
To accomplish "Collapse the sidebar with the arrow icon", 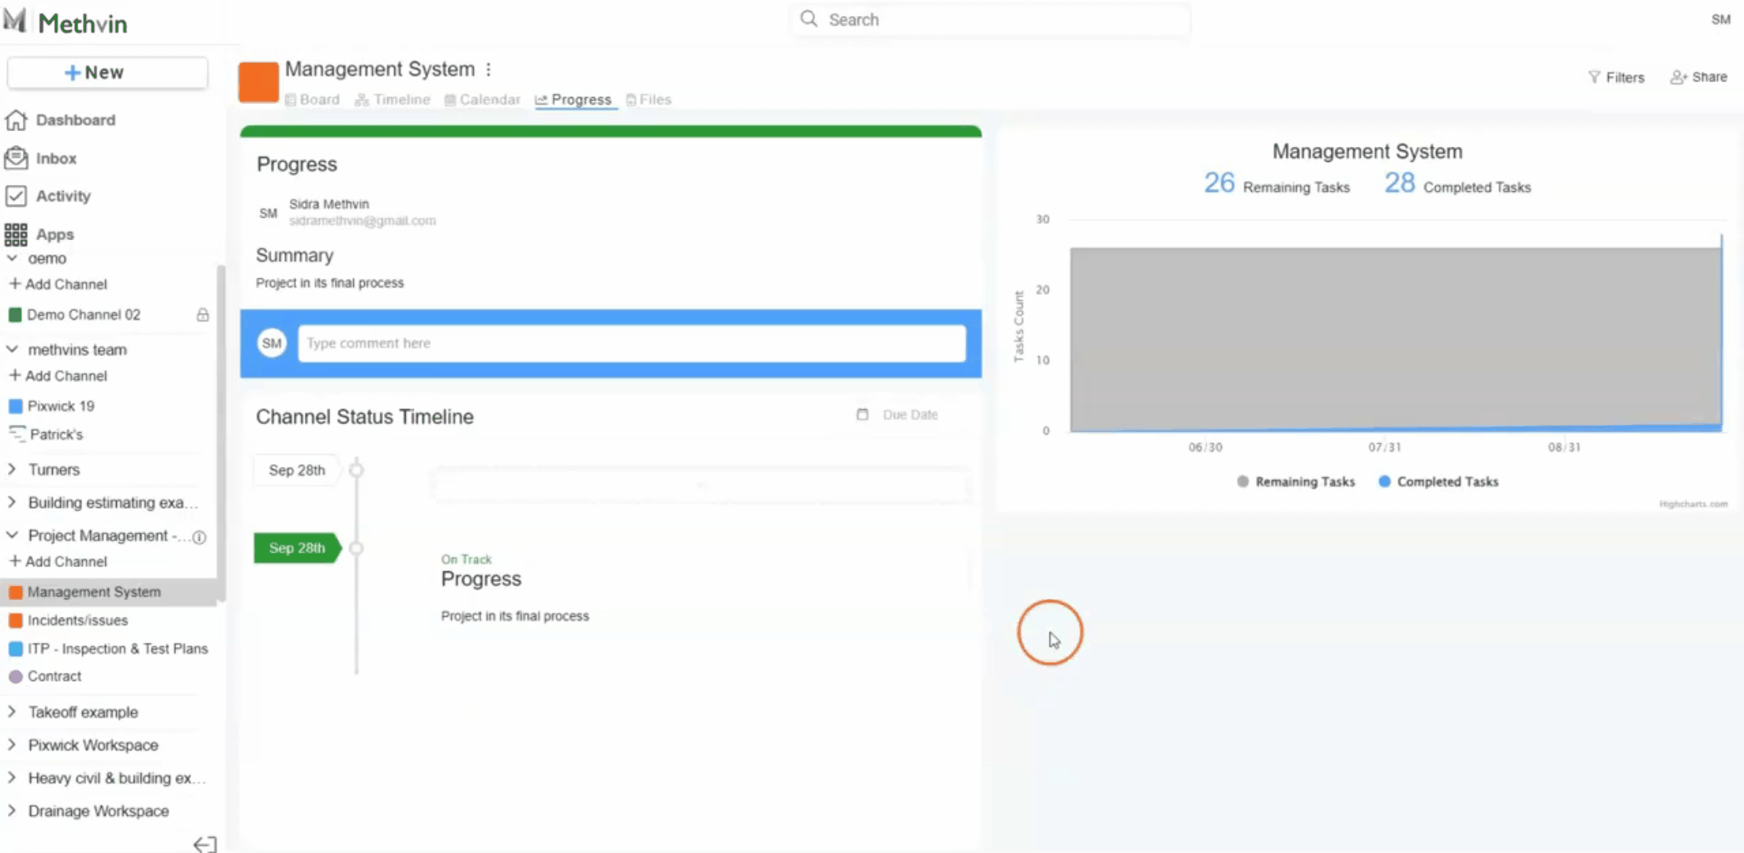I will (205, 844).
